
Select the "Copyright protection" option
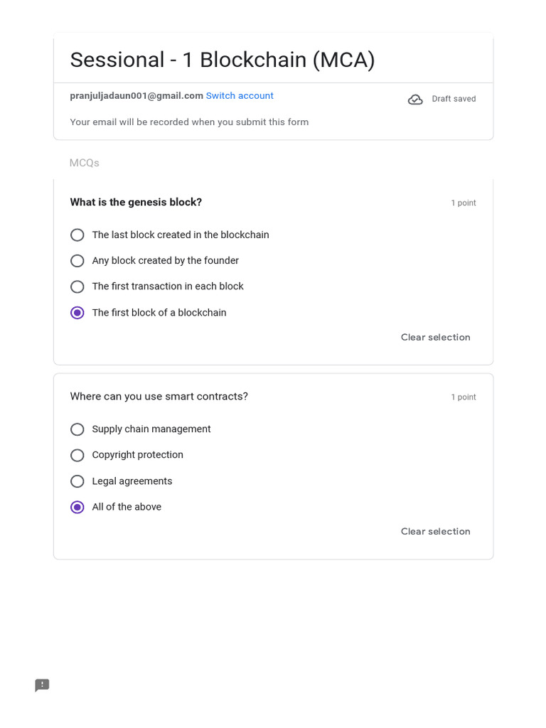tap(77, 455)
